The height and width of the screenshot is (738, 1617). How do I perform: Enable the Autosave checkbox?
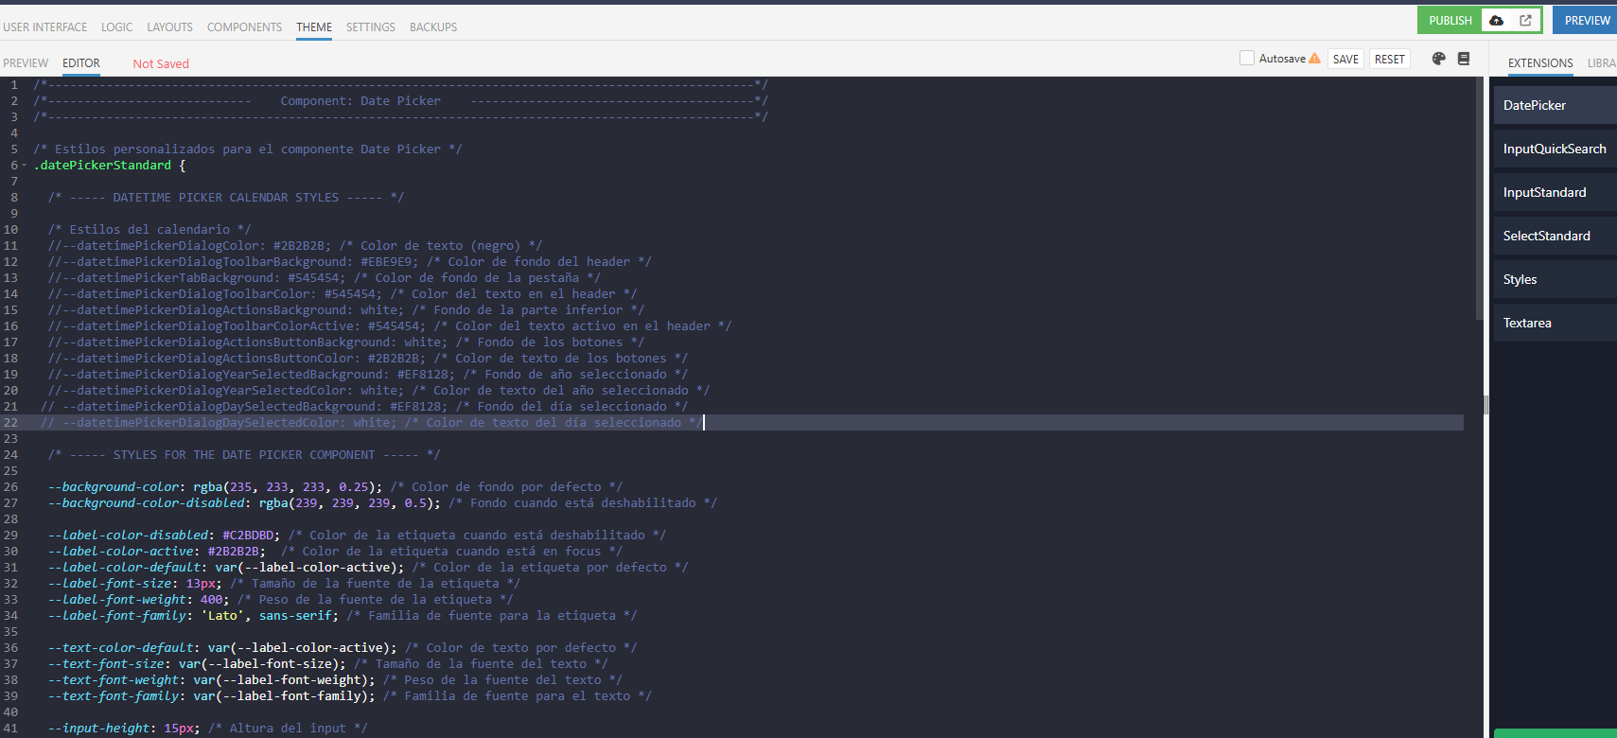click(x=1247, y=58)
